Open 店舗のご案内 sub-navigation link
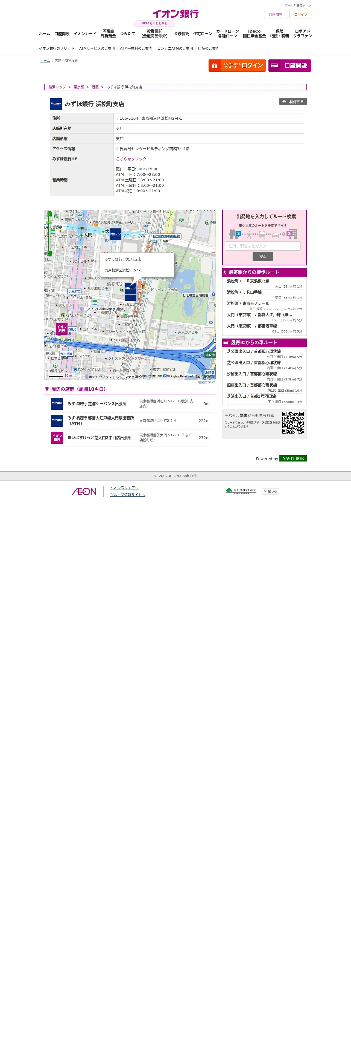 [x=208, y=48]
